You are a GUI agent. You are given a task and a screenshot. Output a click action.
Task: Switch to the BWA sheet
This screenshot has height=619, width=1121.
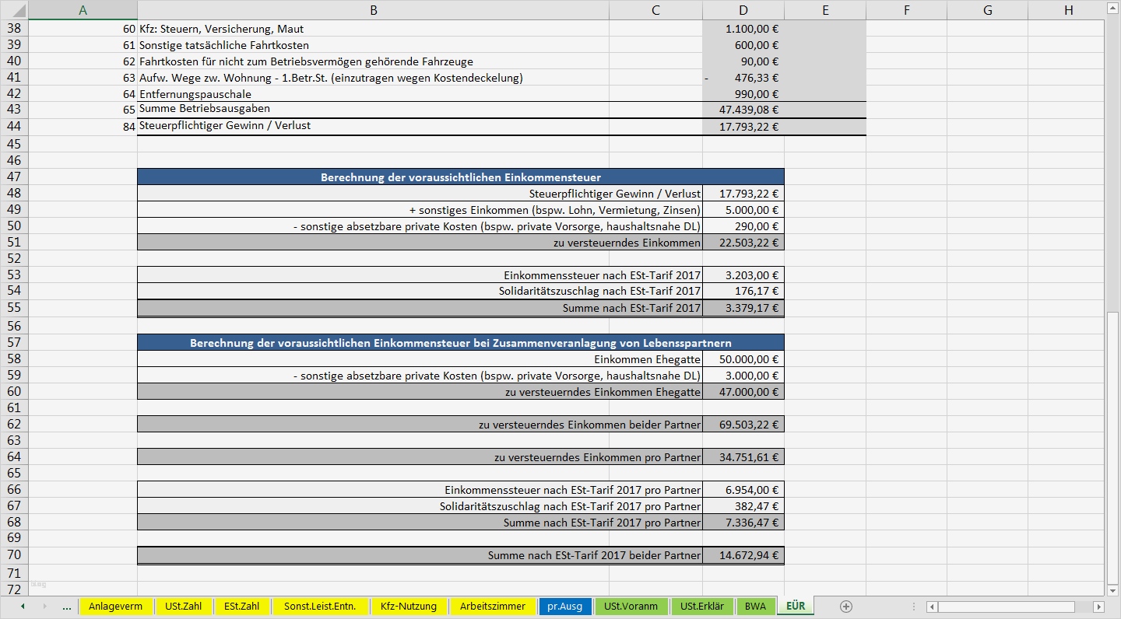click(754, 607)
